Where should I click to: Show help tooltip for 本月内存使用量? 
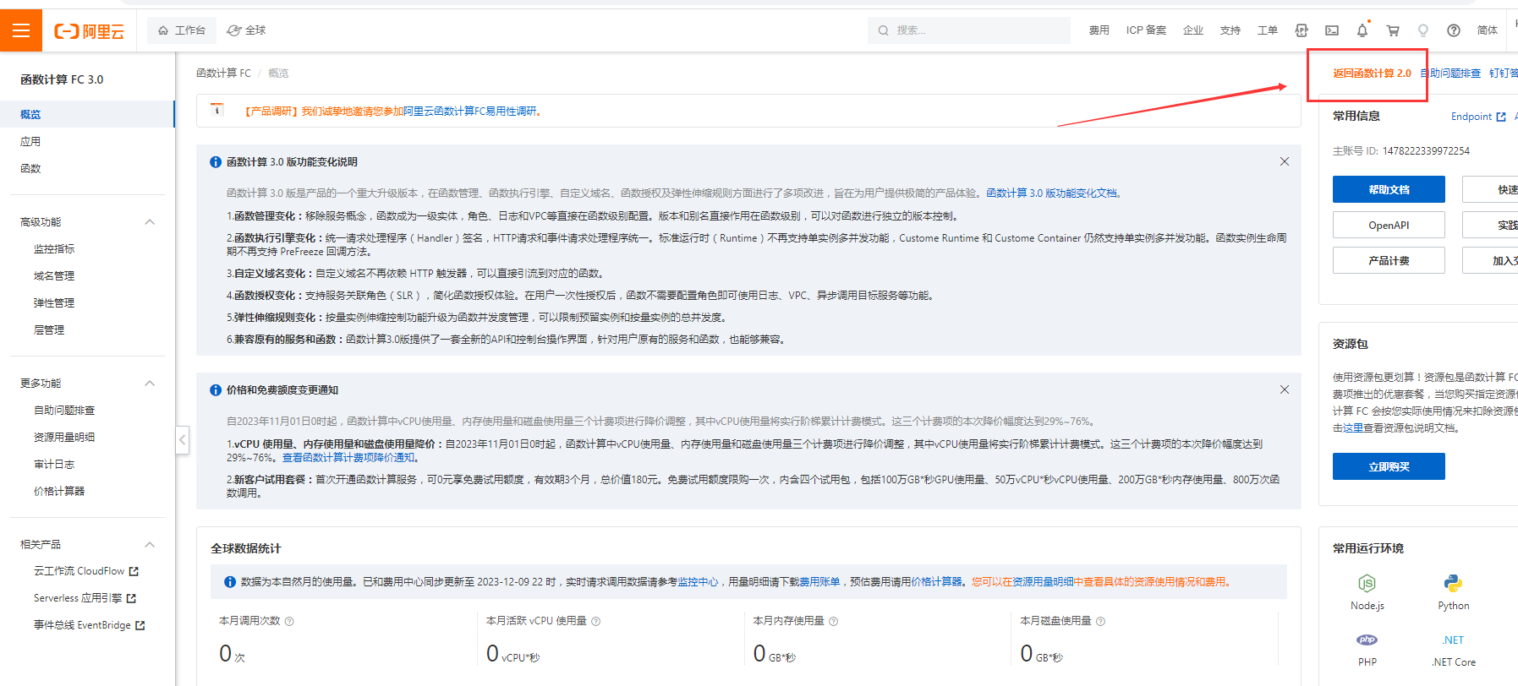(834, 621)
